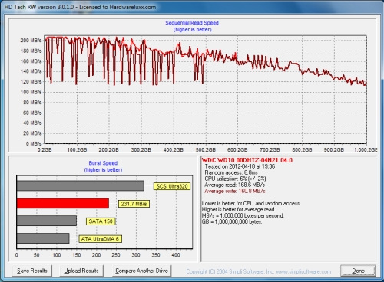
Task: Click the Done button
Action: [x=358, y=271]
